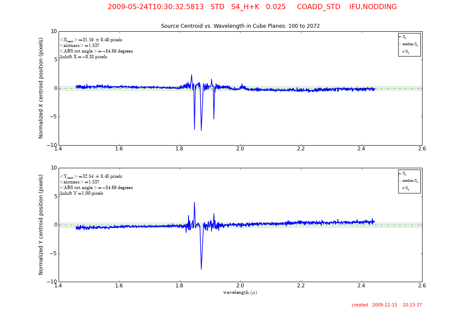Click the COADD_STD label in the red header
Screen dimensions: 469x313
click(318, 7)
